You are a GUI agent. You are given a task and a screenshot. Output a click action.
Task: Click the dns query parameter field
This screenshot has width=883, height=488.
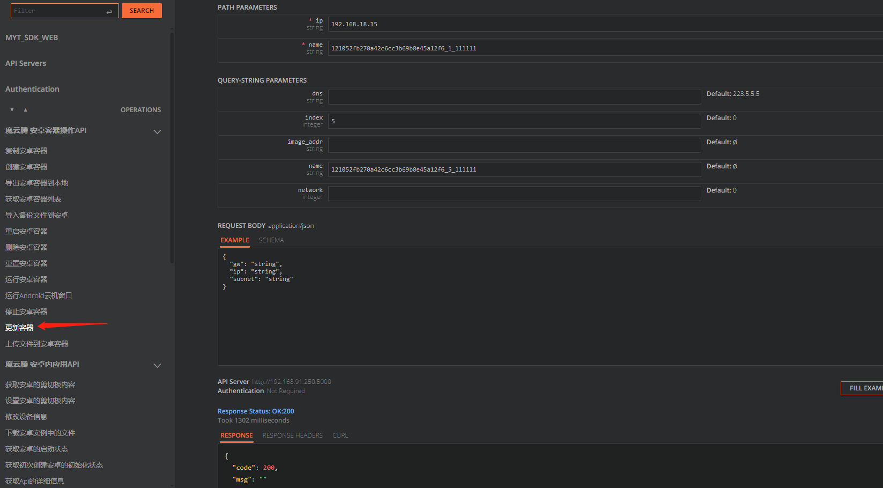(x=514, y=97)
